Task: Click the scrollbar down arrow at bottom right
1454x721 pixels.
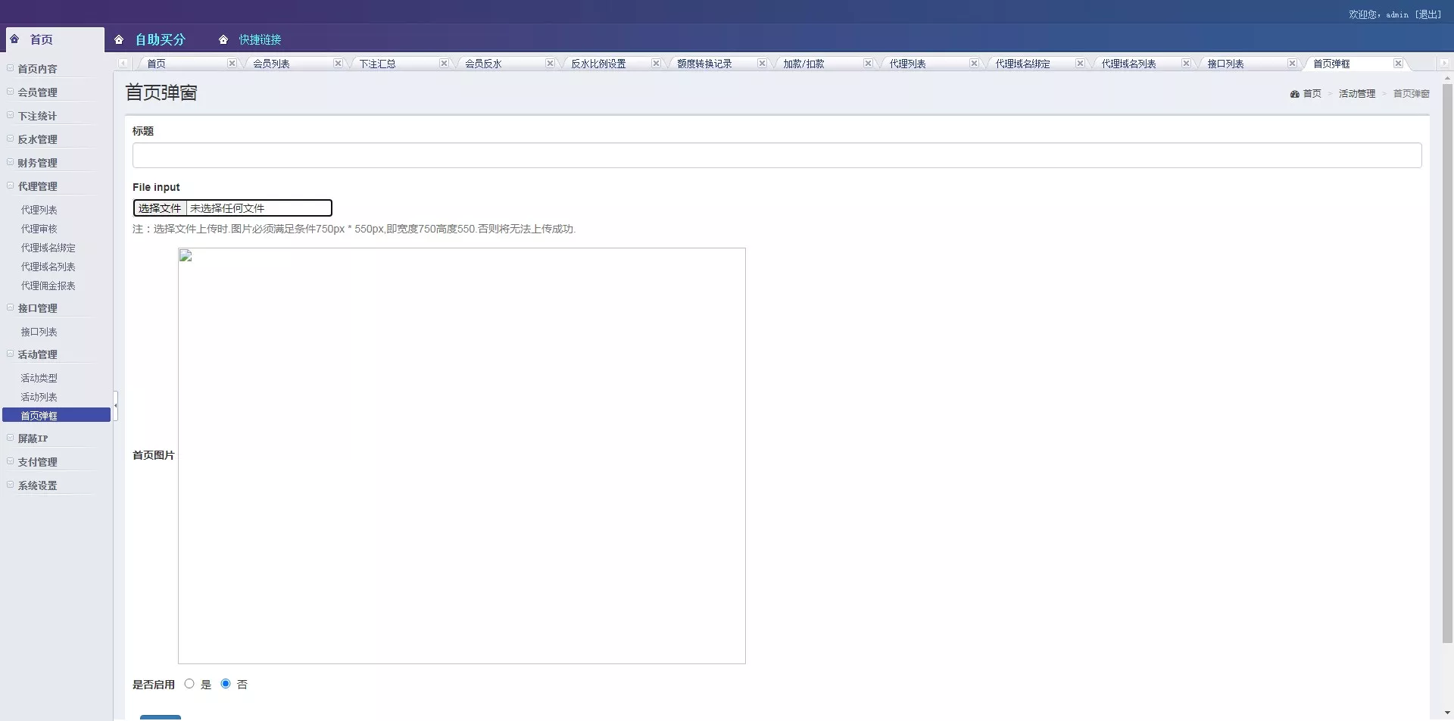Action: (x=1446, y=712)
